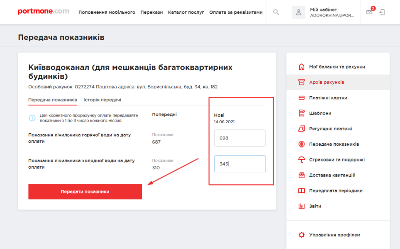Click the bar chart reports icon
This screenshot has width=400, height=249.
coord(302,206)
